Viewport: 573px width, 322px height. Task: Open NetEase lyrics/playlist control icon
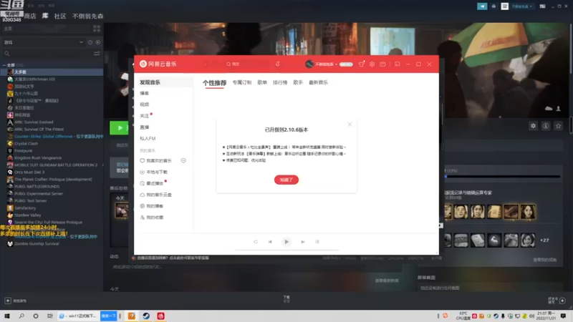(317, 242)
